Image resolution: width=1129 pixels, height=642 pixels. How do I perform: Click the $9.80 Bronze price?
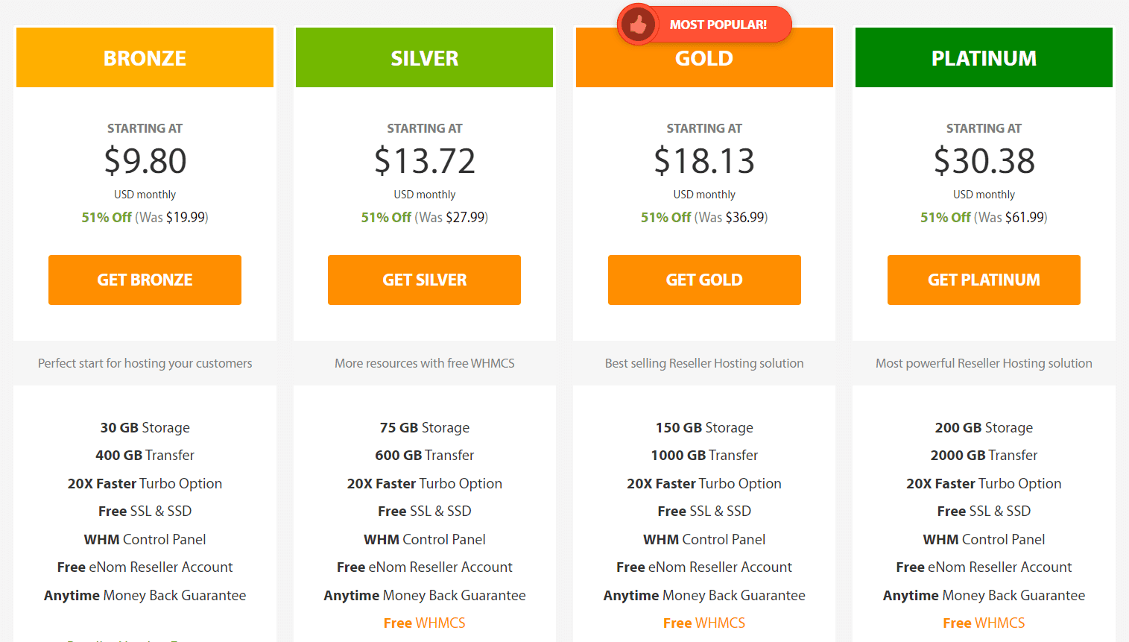pos(145,160)
